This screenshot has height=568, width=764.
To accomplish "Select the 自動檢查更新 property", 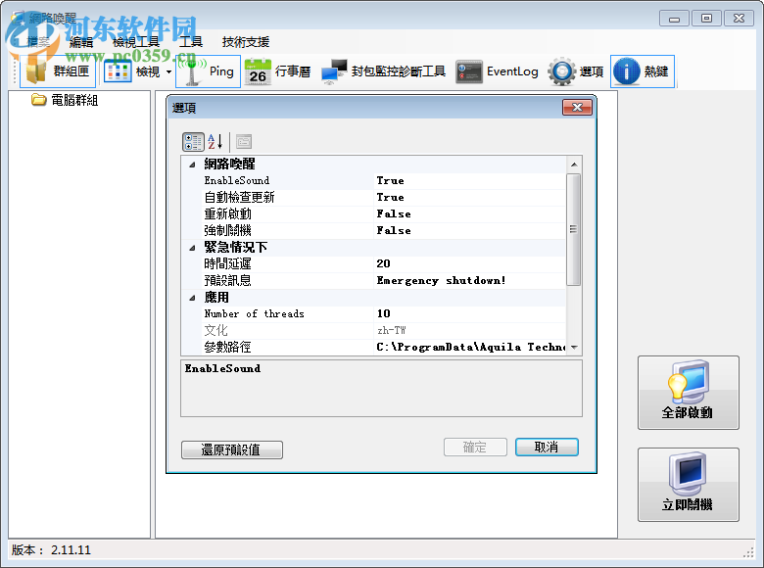I will pyautogui.click(x=287, y=197).
